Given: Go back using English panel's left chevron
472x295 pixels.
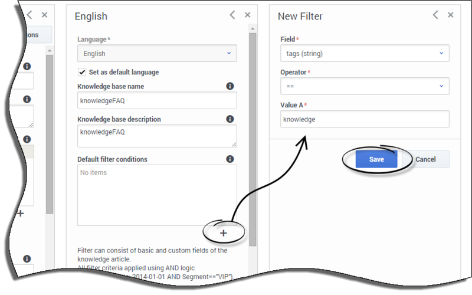Looking at the screenshot, I should 232,15.
